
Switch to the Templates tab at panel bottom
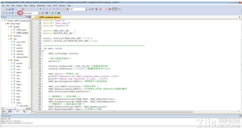click(x=26, y=112)
